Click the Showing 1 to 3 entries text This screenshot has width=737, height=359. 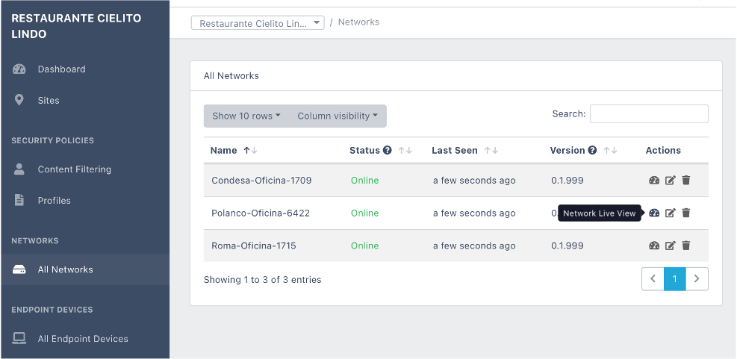coord(262,280)
